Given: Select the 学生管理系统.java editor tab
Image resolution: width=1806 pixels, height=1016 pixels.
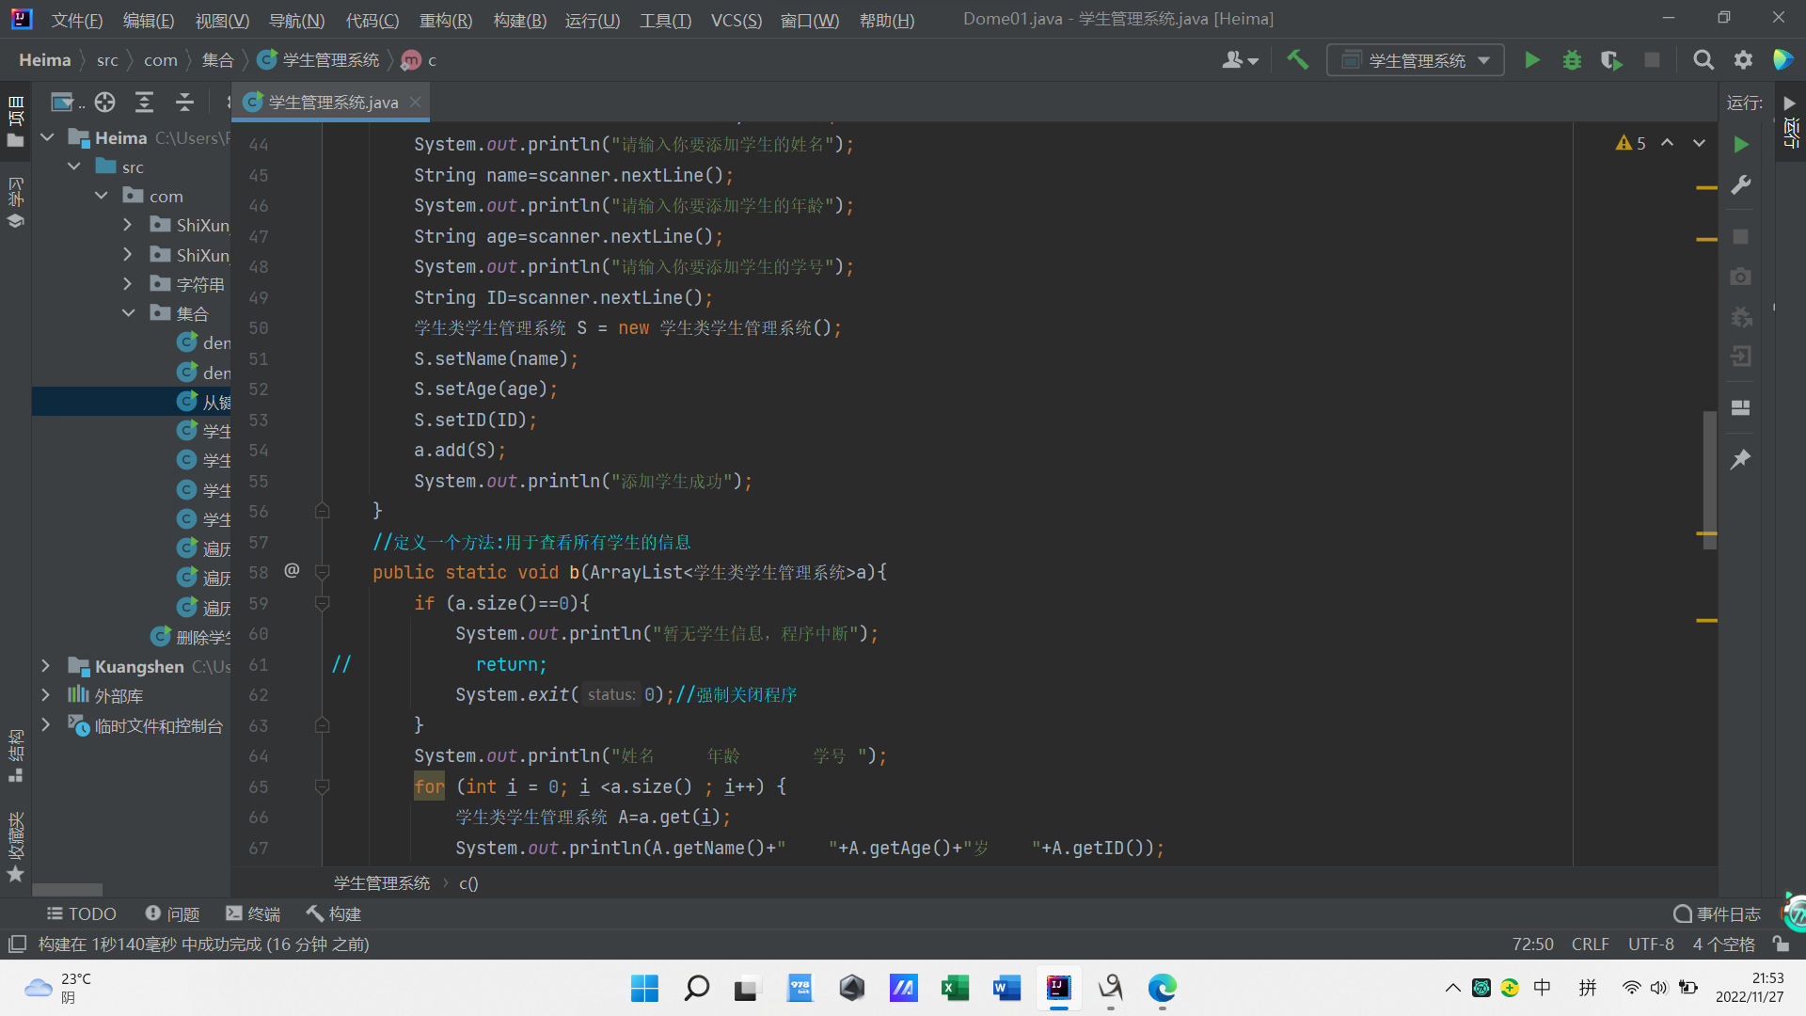Looking at the screenshot, I should tap(333, 102).
